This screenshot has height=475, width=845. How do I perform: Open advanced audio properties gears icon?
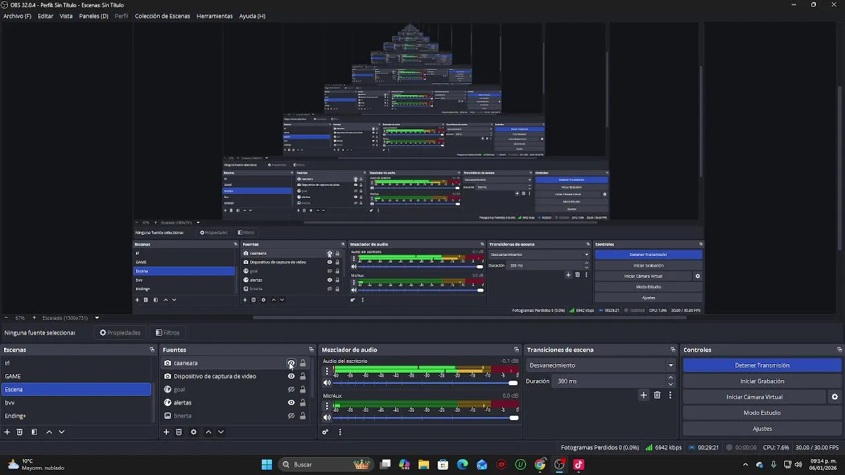pyautogui.click(x=325, y=432)
